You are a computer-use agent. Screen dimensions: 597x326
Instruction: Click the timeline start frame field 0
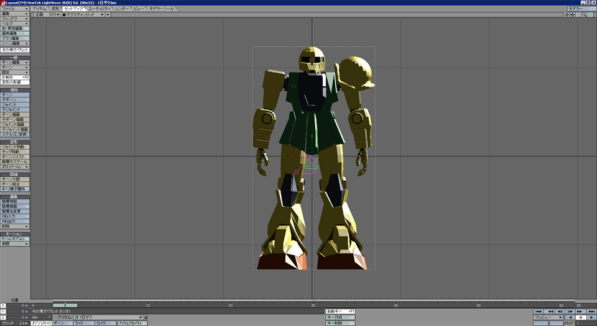click(x=41, y=305)
